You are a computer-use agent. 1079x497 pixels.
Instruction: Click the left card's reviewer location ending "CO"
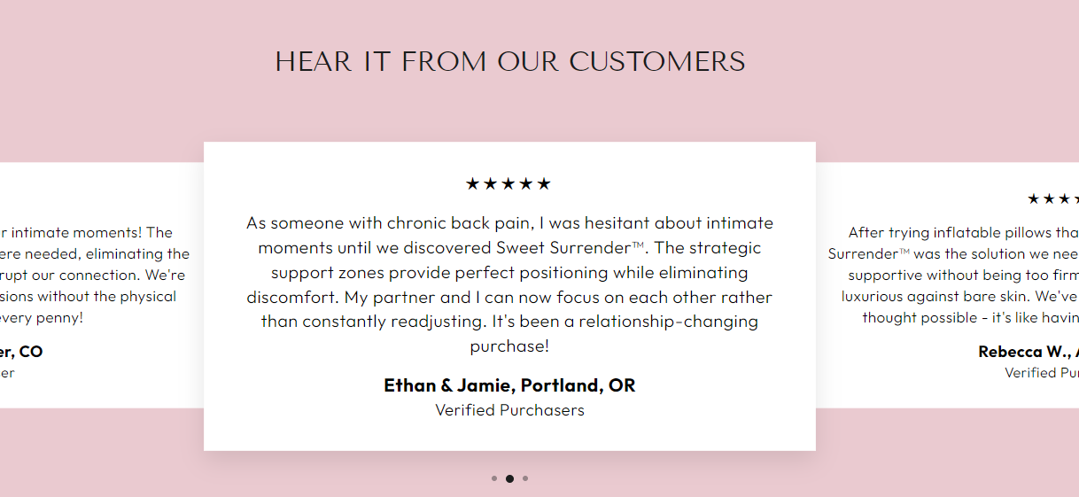21,352
